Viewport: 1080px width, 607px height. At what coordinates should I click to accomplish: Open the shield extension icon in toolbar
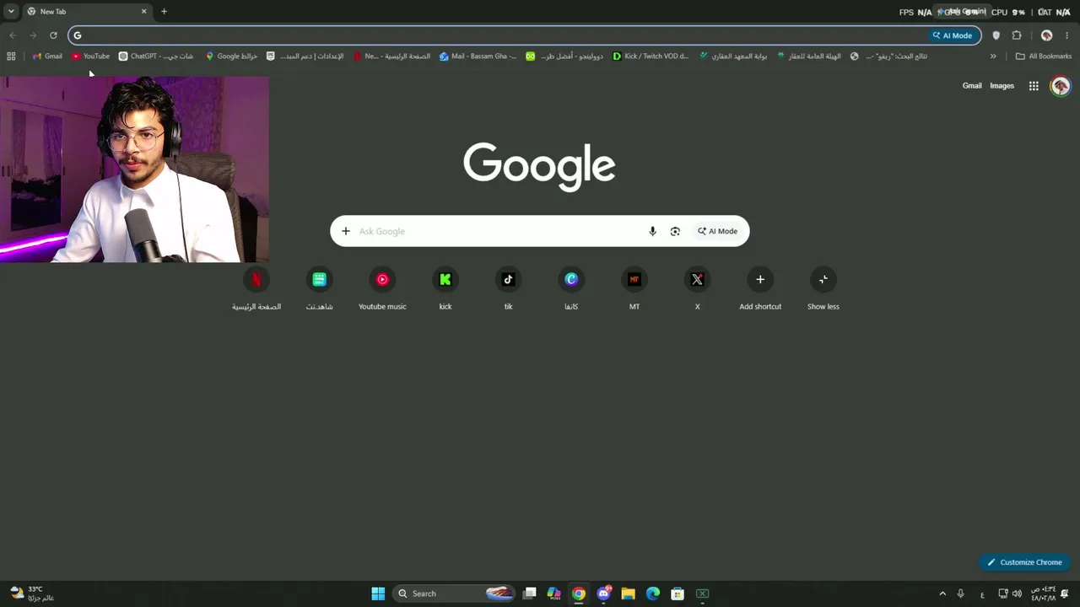996,35
